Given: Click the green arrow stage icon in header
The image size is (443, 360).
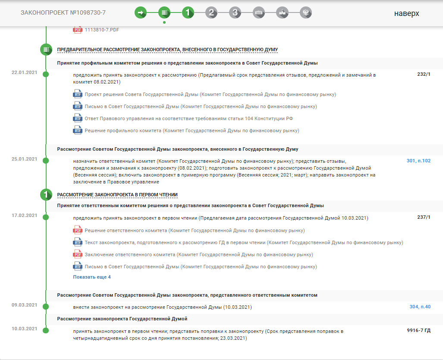Looking at the screenshot, I should point(140,12).
